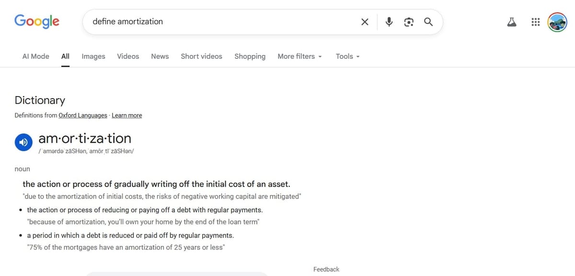This screenshot has width=575, height=276.
Task: Open the Shopping results tab
Action: pos(250,56)
